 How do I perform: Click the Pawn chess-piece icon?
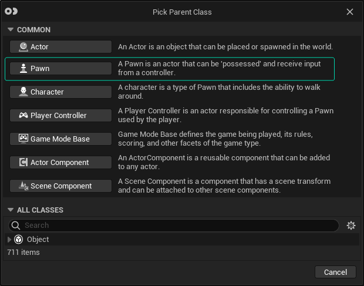(x=23, y=69)
